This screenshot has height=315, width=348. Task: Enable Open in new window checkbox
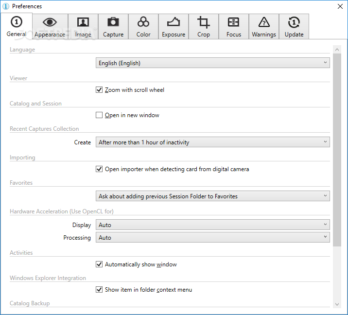[x=99, y=115]
